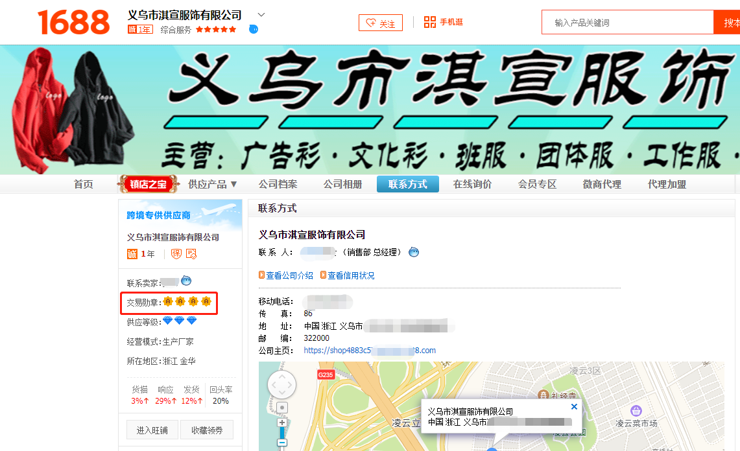This screenshot has height=451, width=740.
Task: Click 所在地区:浙江 金华 text
Action: tap(161, 361)
